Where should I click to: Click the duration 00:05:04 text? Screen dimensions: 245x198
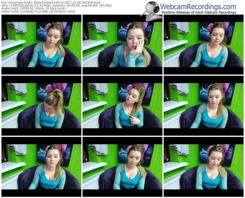77,5
